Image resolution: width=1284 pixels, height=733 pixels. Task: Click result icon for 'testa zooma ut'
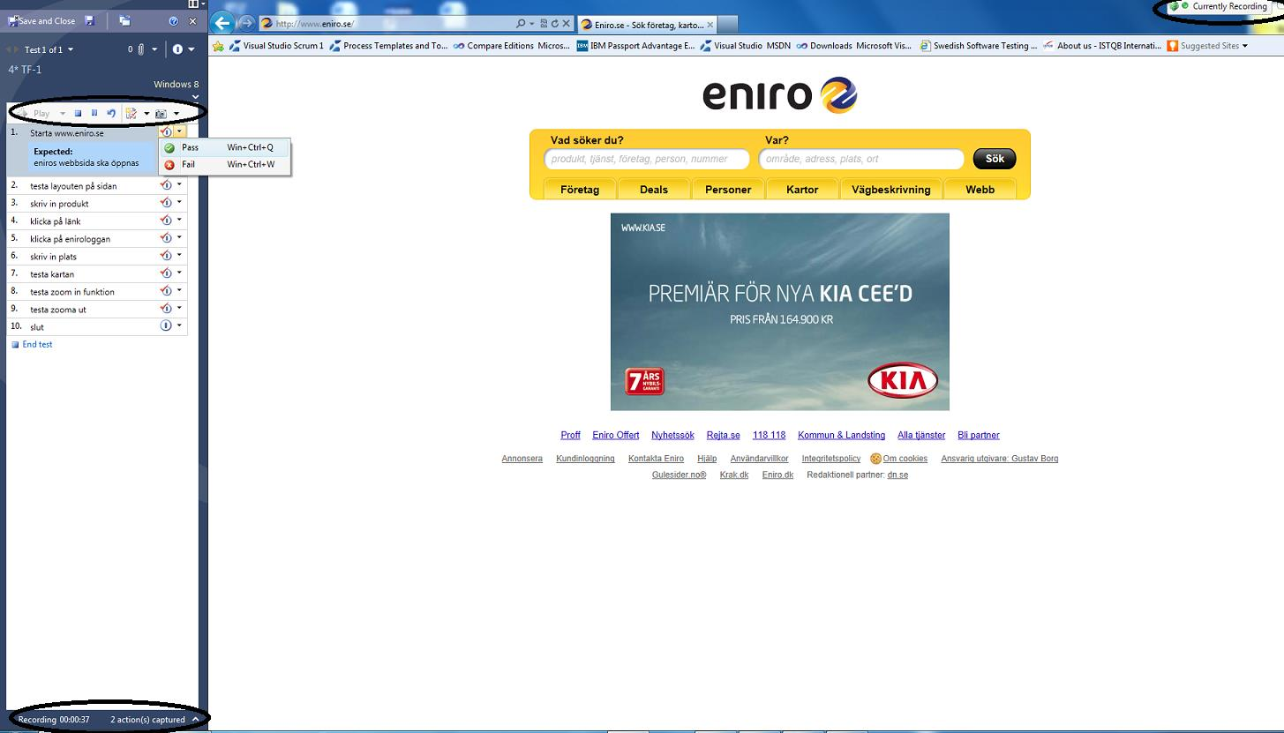[x=166, y=309]
